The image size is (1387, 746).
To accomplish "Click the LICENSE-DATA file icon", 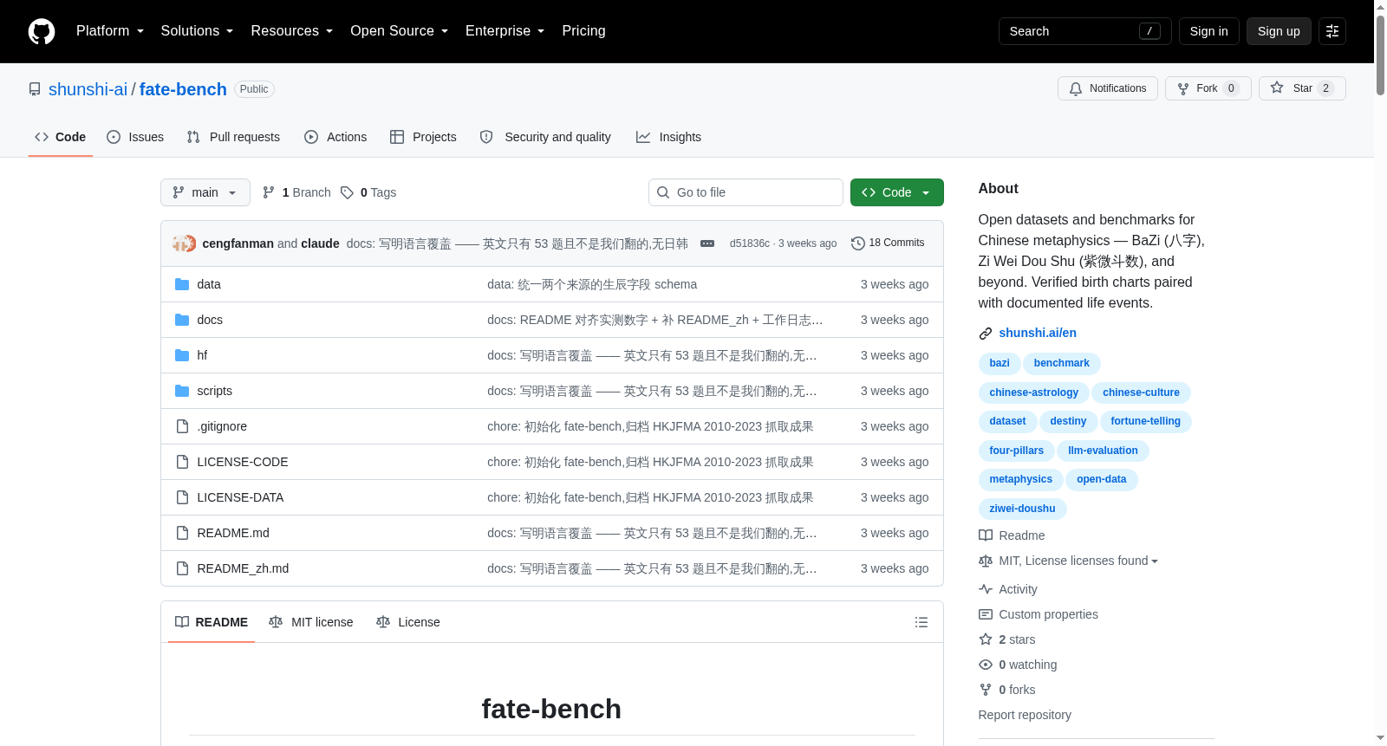I will pos(182,497).
